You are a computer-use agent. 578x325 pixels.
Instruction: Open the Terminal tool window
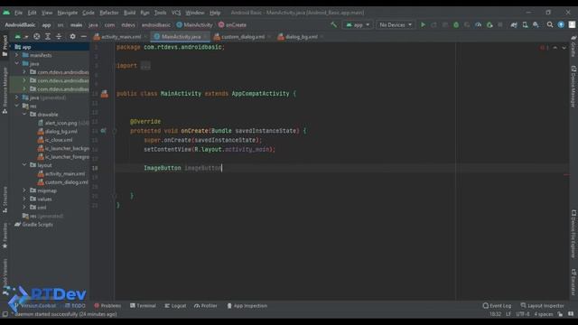pyautogui.click(x=143, y=306)
